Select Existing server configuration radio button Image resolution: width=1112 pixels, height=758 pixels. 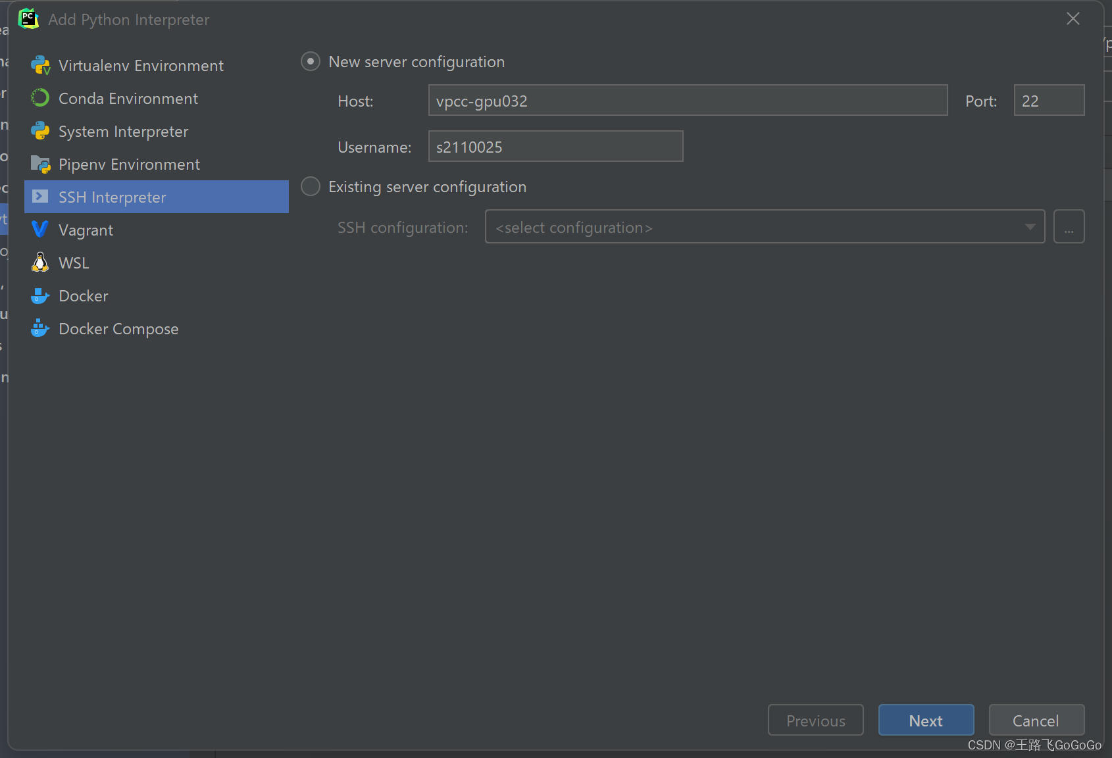point(311,186)
